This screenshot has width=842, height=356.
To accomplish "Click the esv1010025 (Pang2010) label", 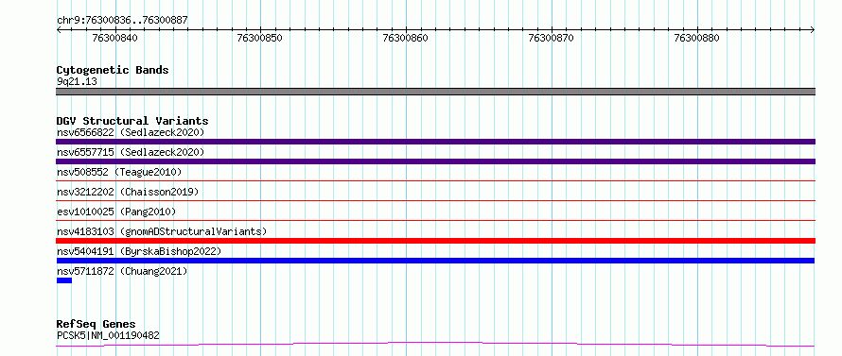I will (116, 212).
